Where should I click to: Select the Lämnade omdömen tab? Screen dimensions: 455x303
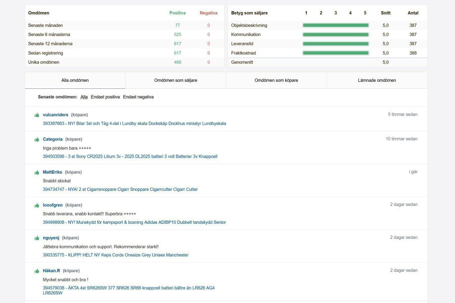pyautogui.click(x=377, y=80)
